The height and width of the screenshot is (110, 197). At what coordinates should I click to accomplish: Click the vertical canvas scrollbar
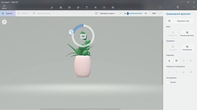(x=162, y=62)
